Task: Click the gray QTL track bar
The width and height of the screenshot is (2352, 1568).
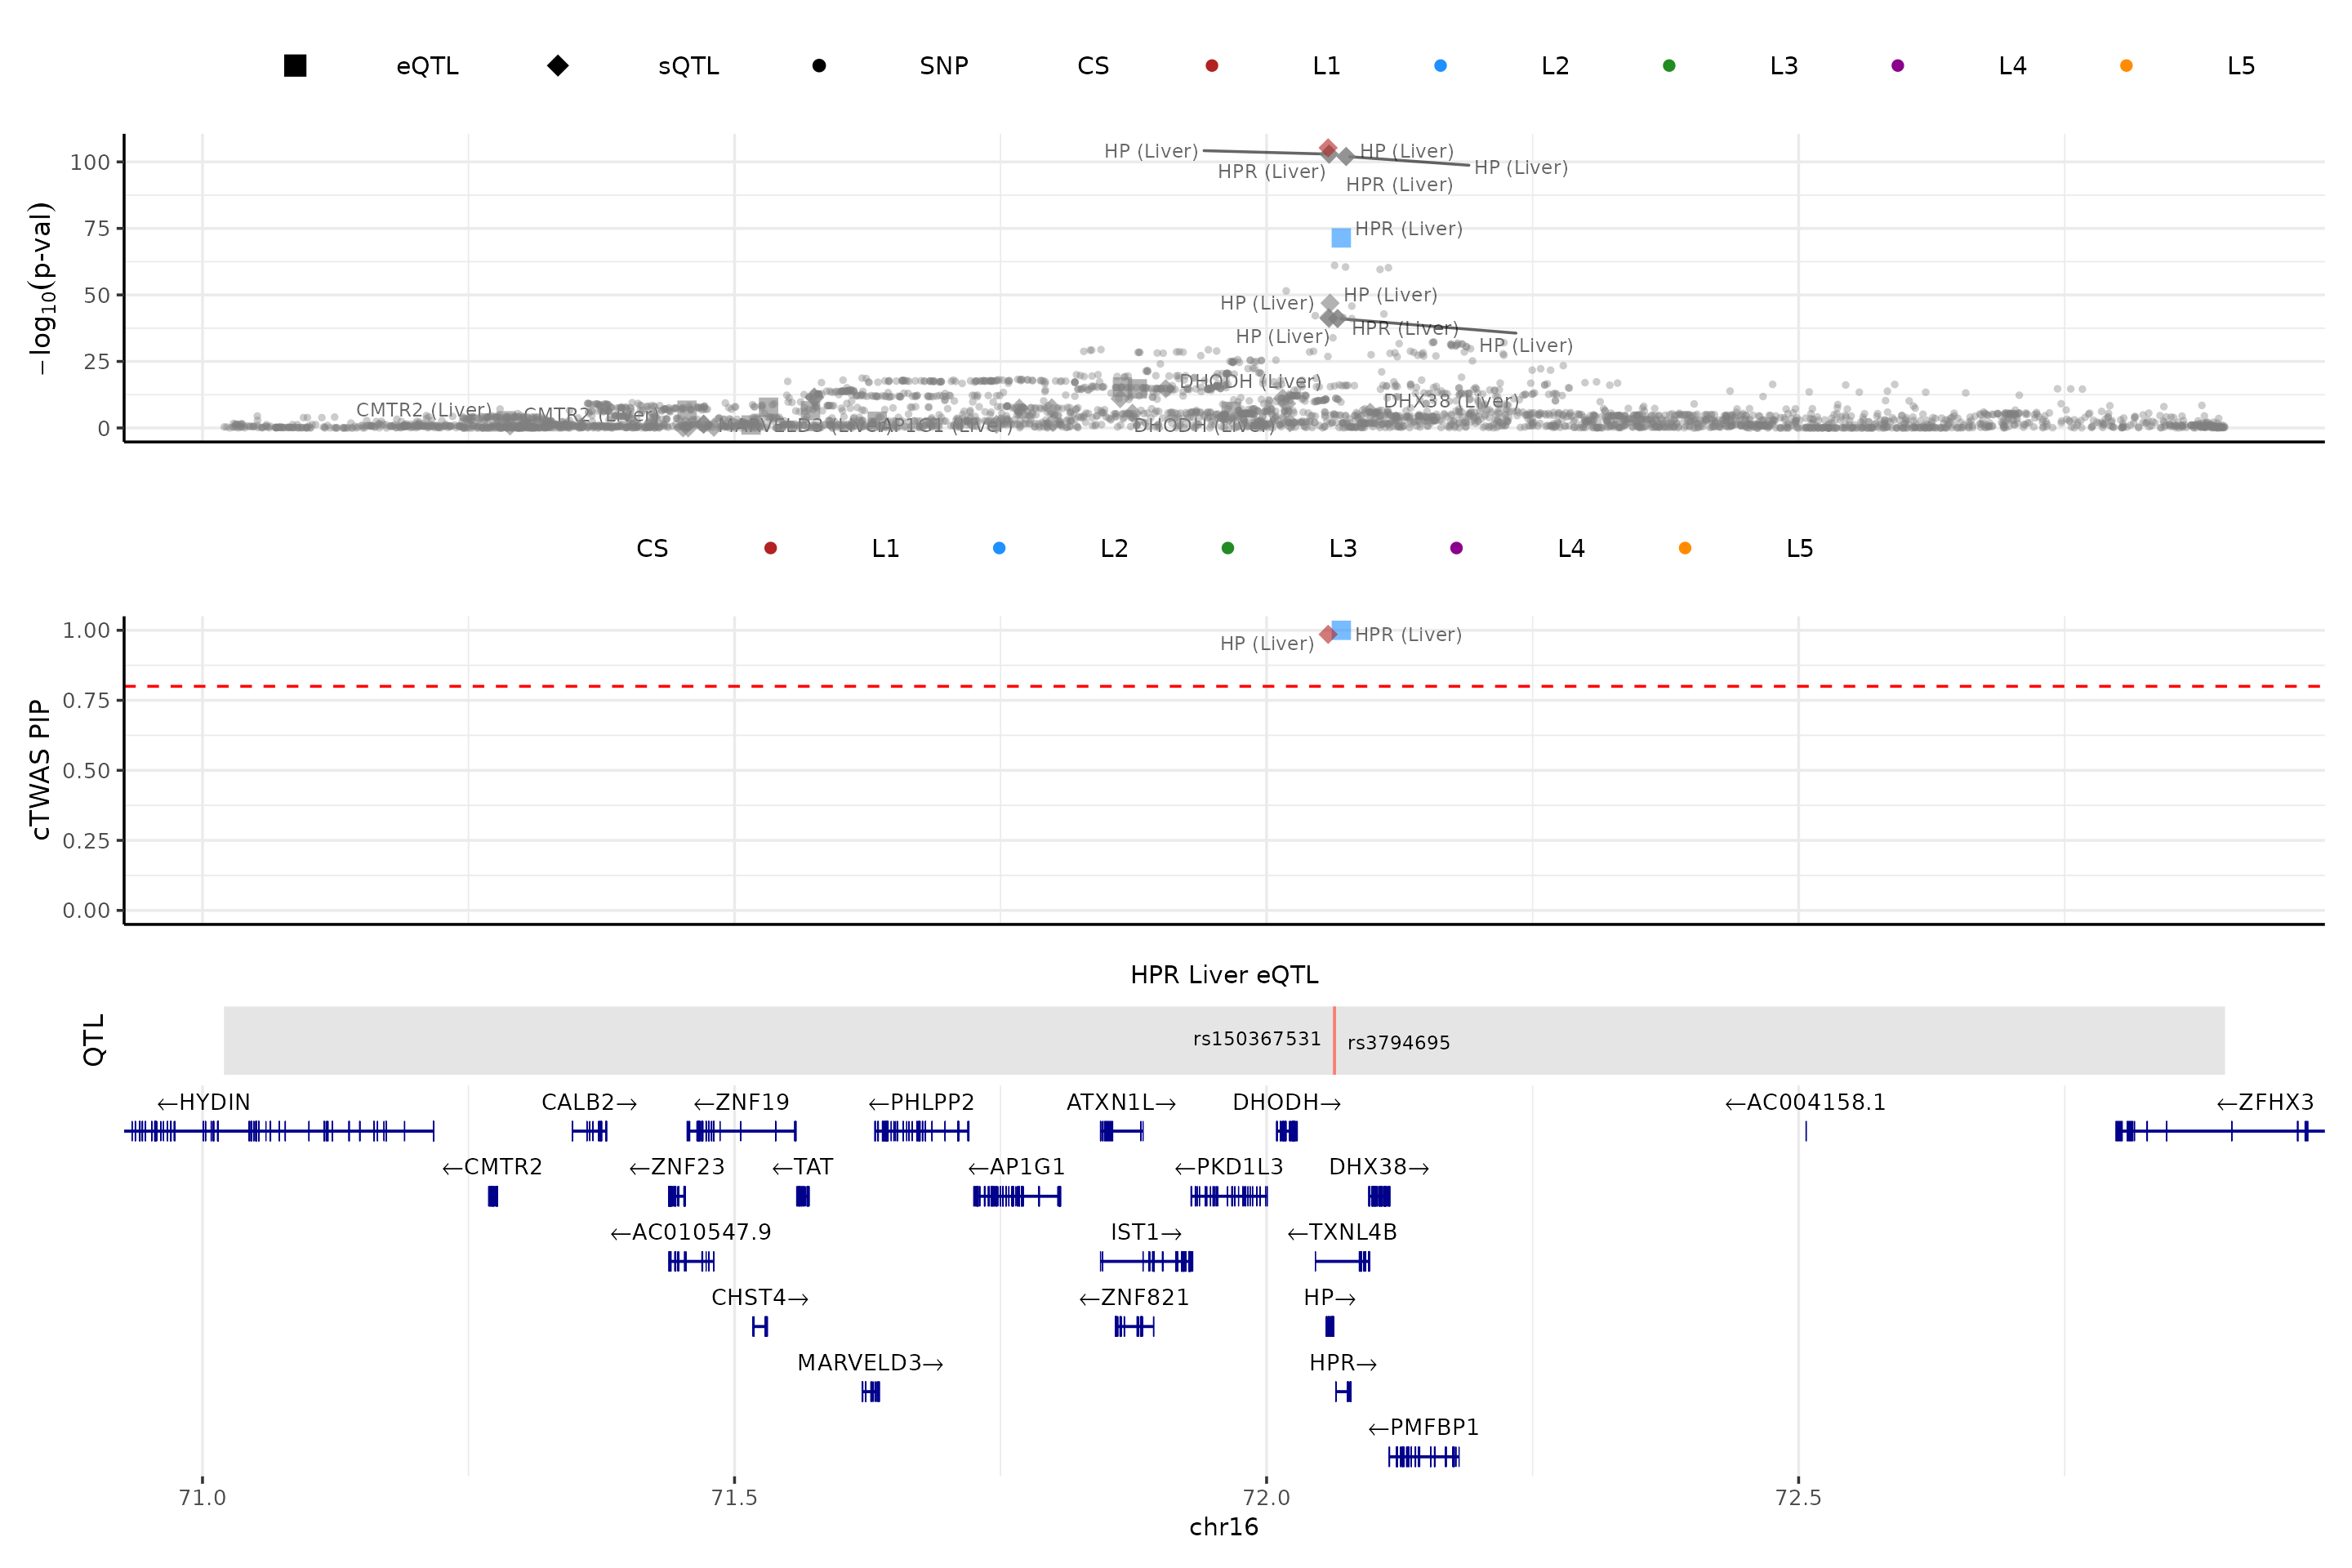Action: coord(1224,1041)
